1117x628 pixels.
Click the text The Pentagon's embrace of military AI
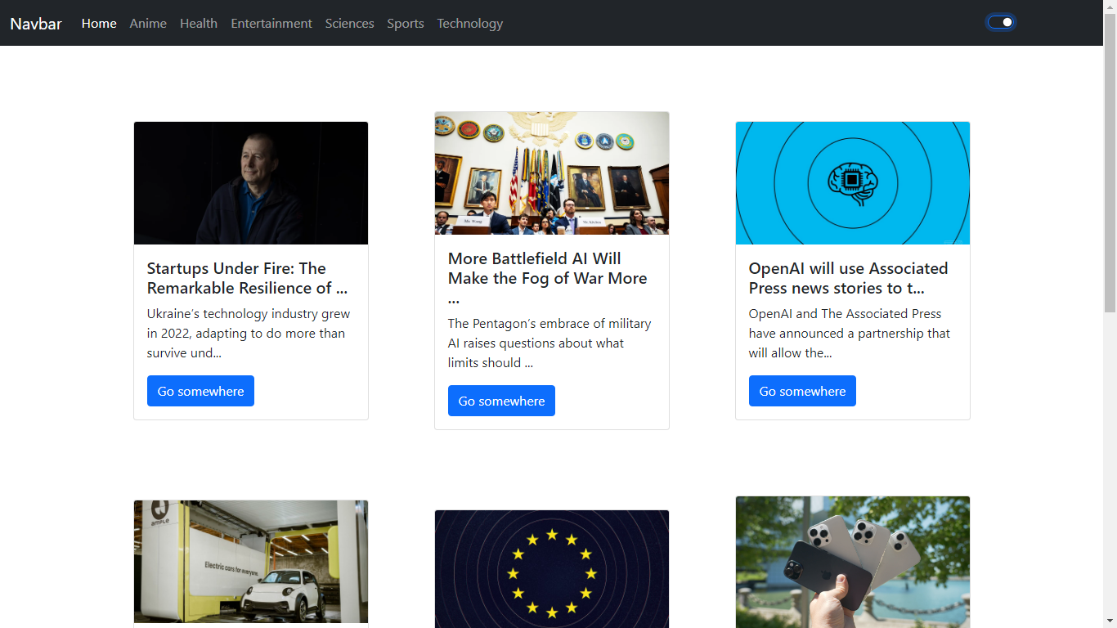(x=550, y=343)
